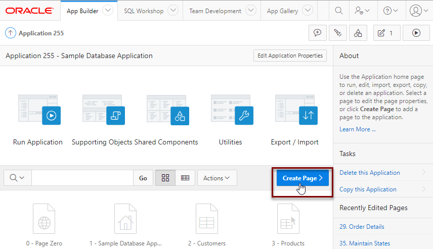
Task: Expand the Team Development dropdown arrow
Action: point(251,11)
